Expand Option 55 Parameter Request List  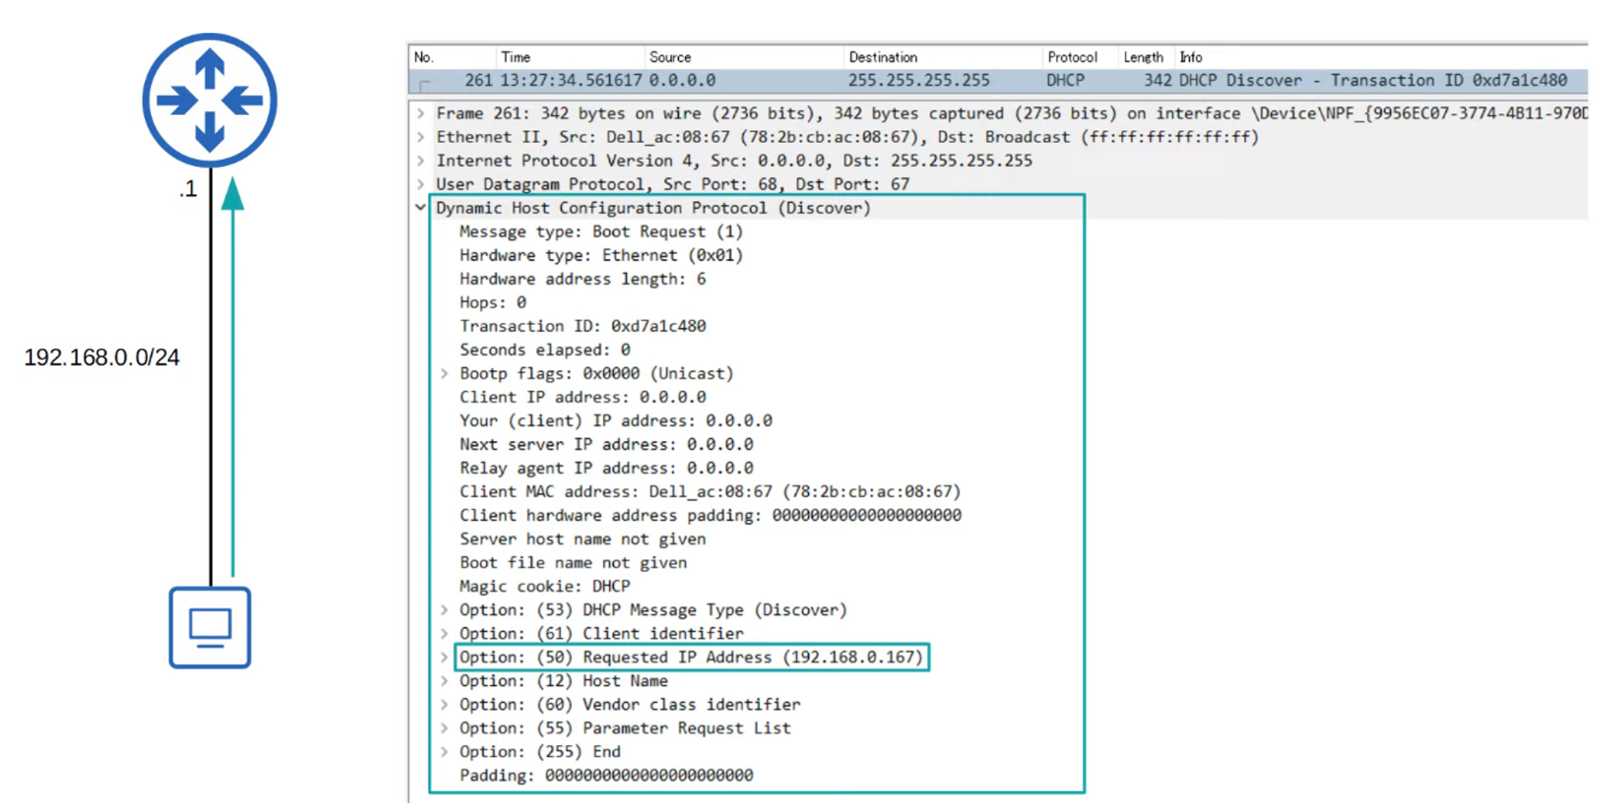(x=445, y=728)
